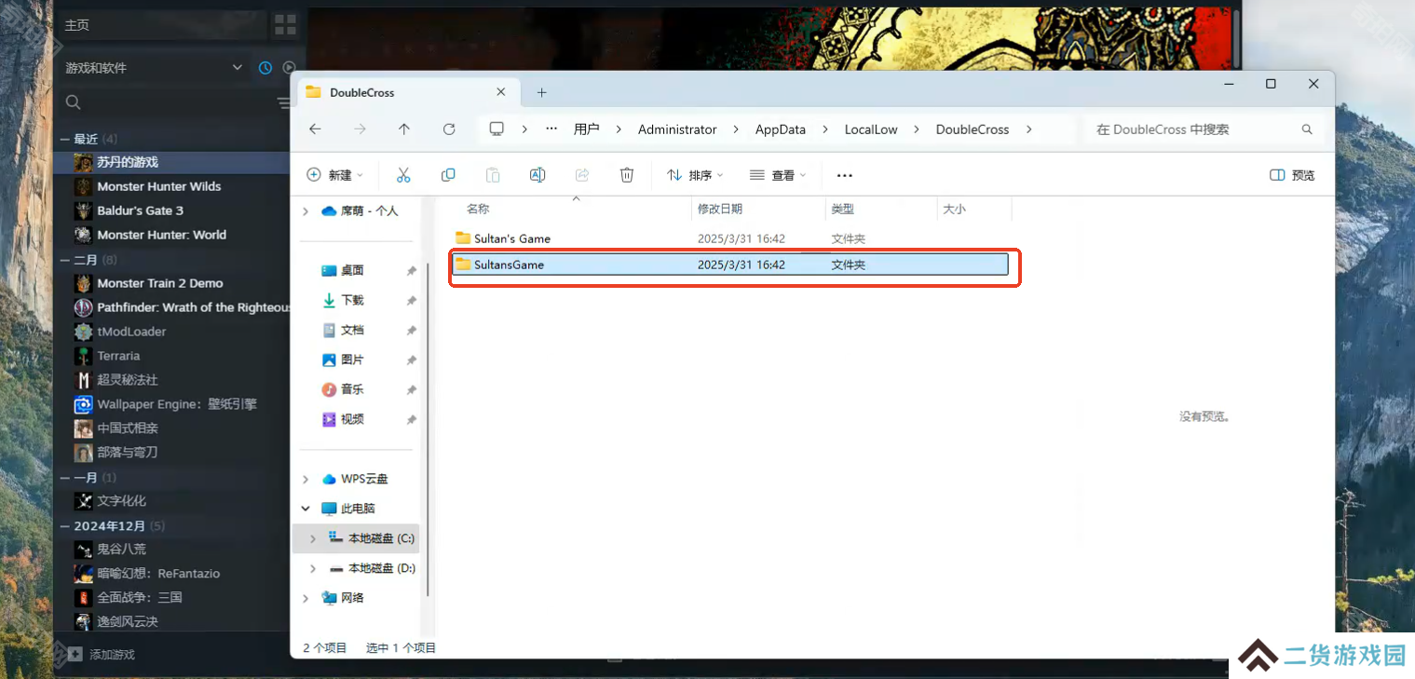Click Steam library search magnifier icon
1415x679 pixels.
(74, 102)
